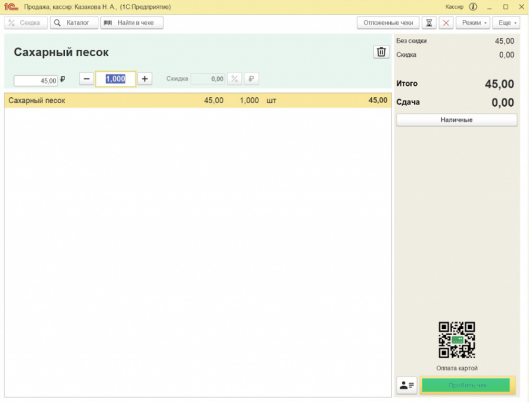Open the customer info card icon

click(x=406, y=385)
